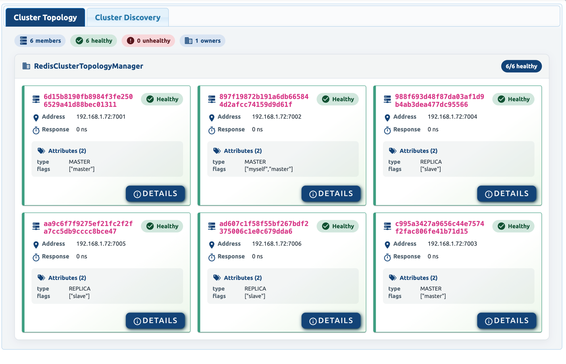
Task: Open the Cluster Discovery tab
Action: 128,17
